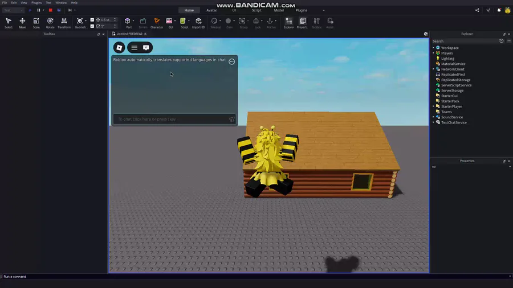
Task: Select the Untitled FREDBEAR document tab
Action: click(129, 34)
